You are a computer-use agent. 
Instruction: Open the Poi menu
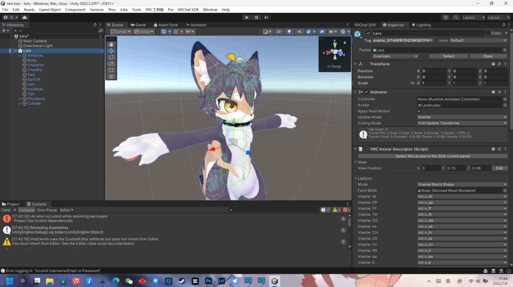170,10
